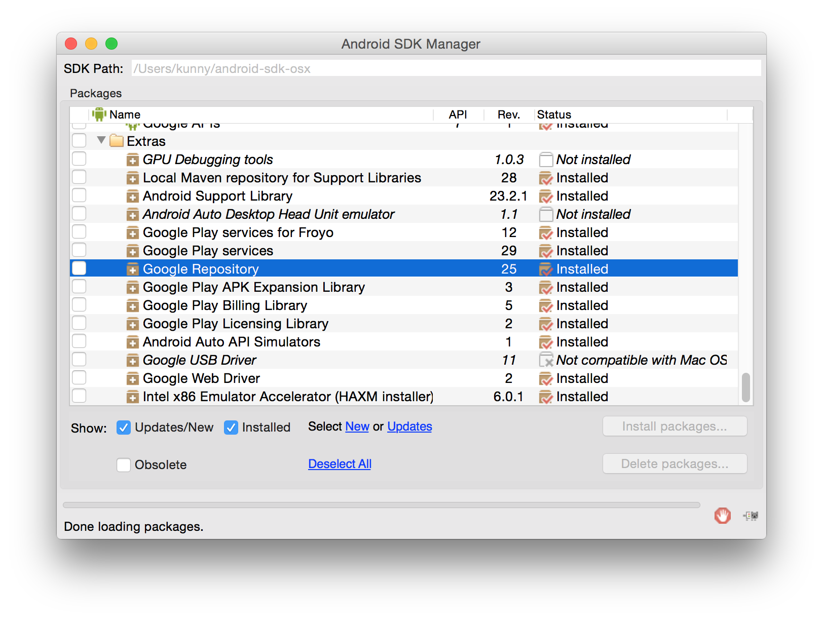Viewport: 823px width, 620px height.
Task: Check the GPU Debugging tools checkbox
Action: (x=79, y=159)
